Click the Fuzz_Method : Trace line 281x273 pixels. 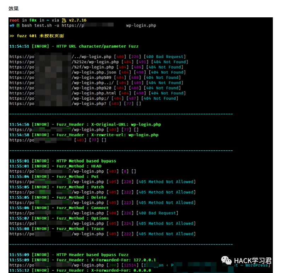pyautogui.click(x=57, y=228)
